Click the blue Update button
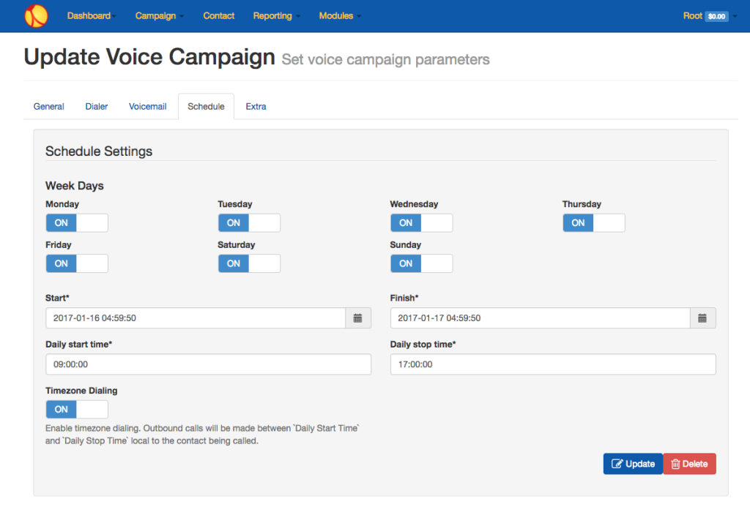Viewport: 750px width, 507px height. pyautogui.click(x=633, y=464)
